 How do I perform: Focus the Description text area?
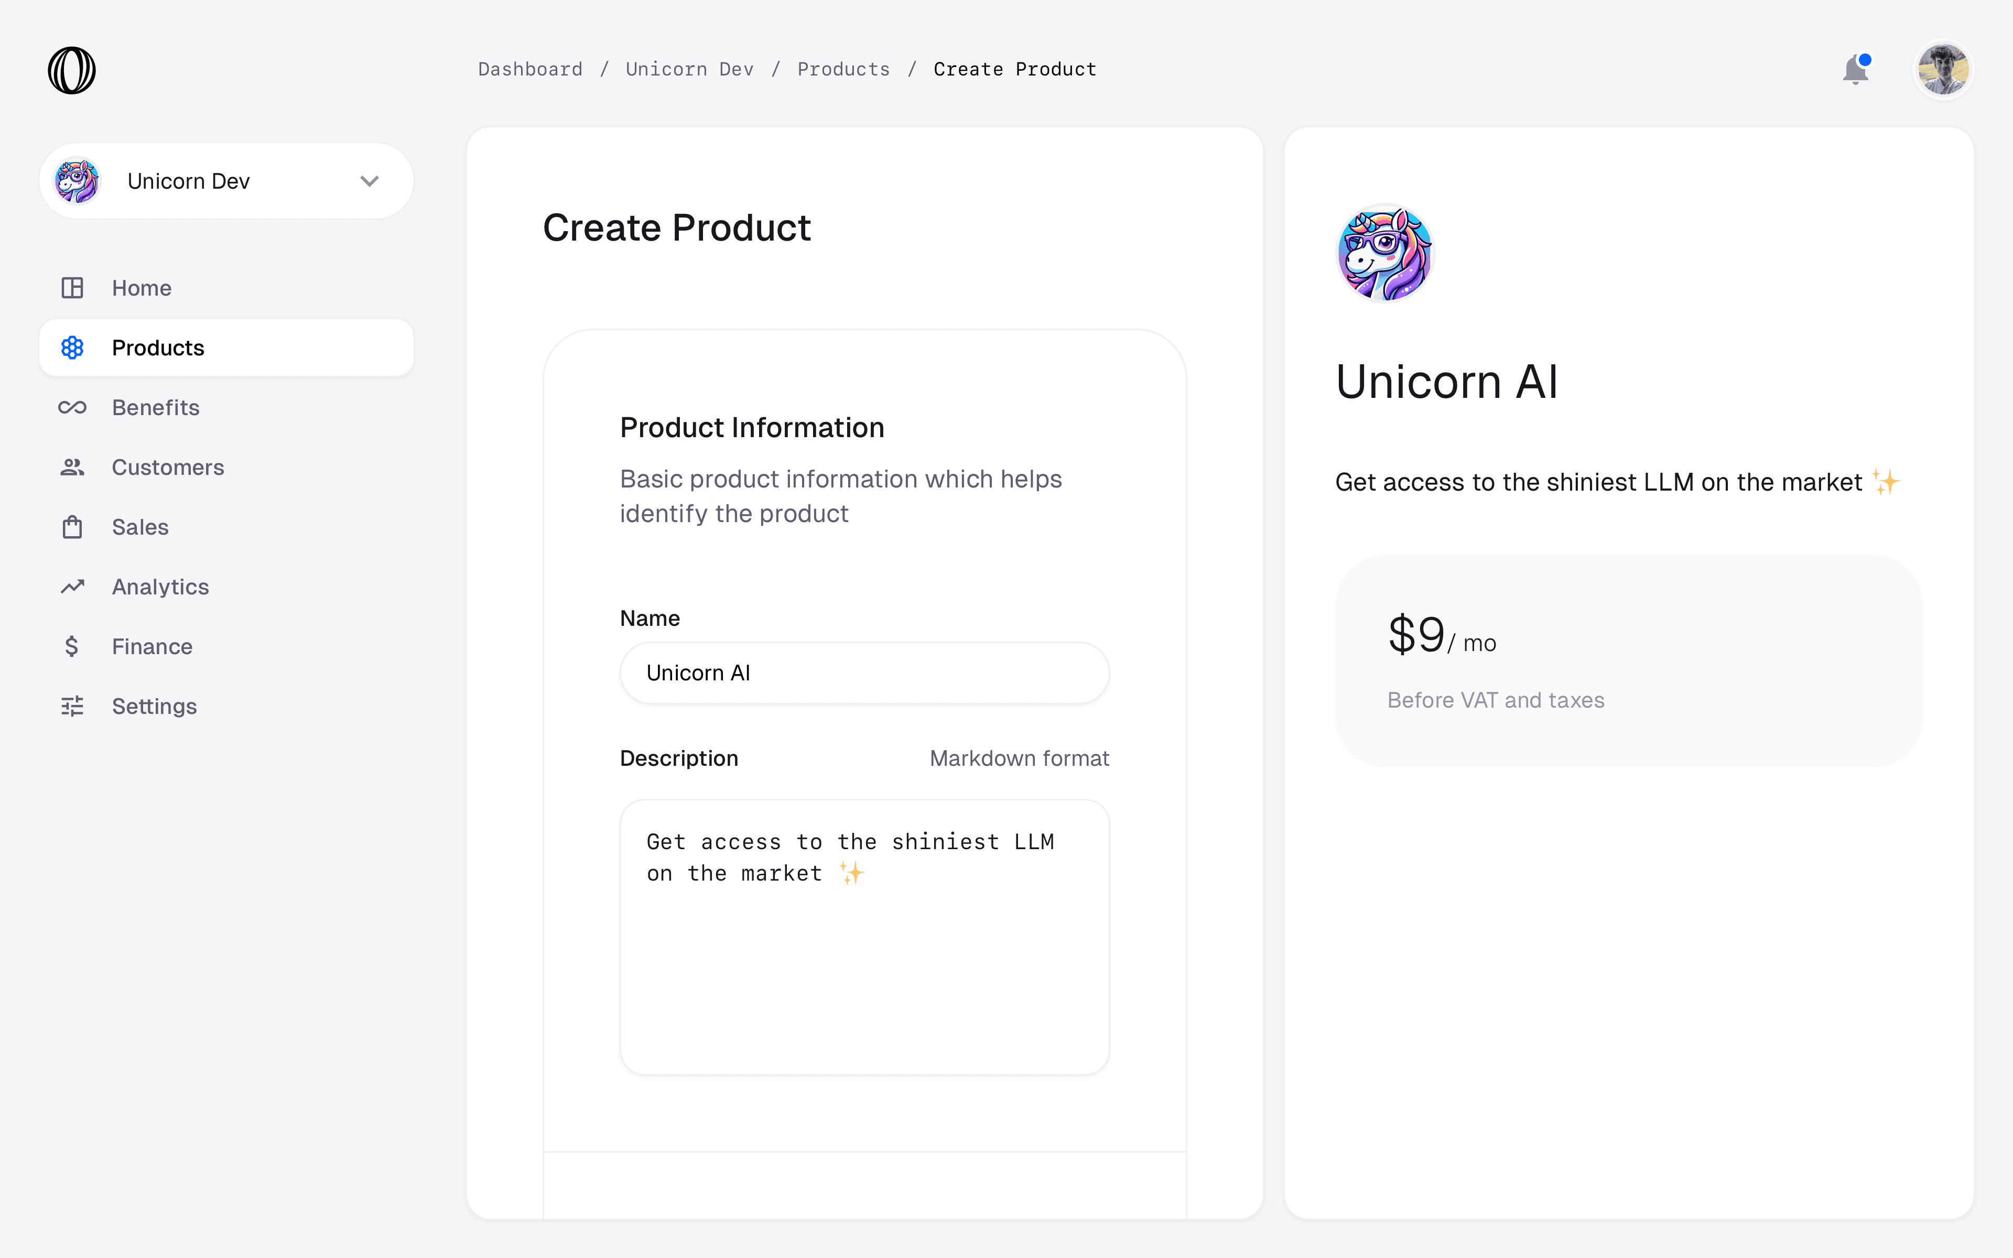[x=864, y=938]
